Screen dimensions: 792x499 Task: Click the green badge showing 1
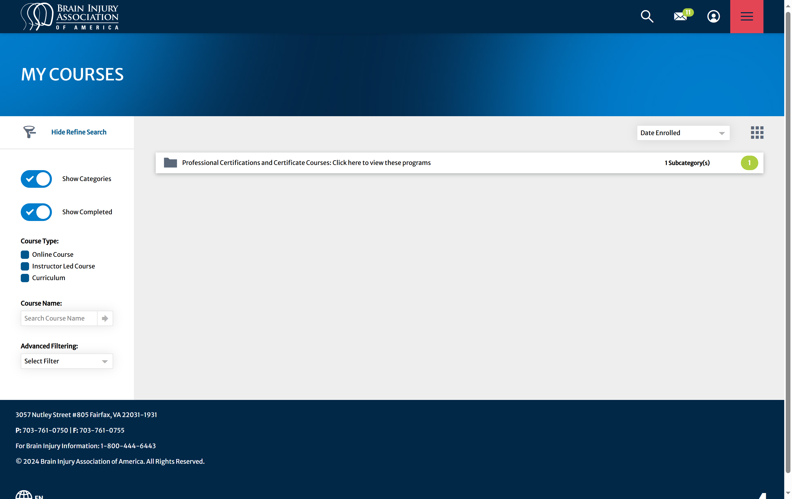[749, 163]
